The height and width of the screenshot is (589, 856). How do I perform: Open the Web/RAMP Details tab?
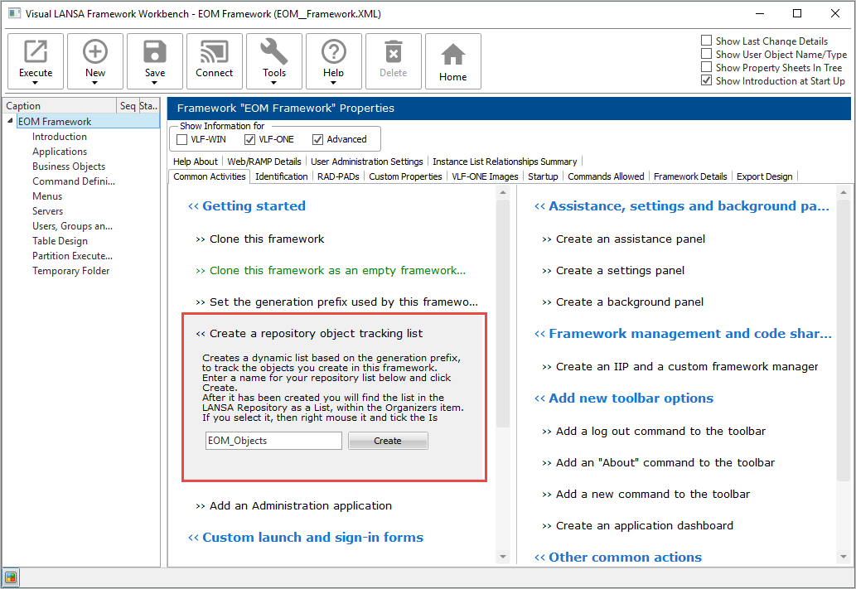coord(264,162)
